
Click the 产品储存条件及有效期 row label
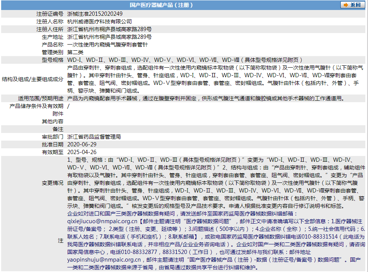(36, 106)
